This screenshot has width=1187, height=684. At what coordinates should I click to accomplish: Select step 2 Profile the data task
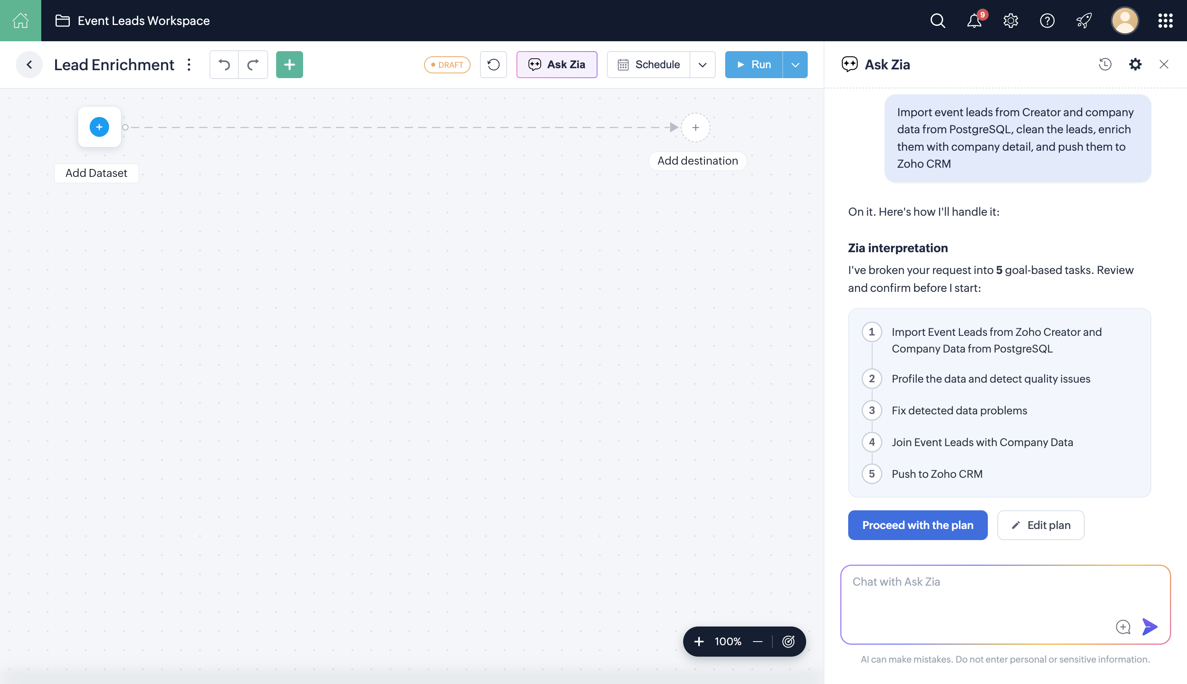click(x=976, y=379)
